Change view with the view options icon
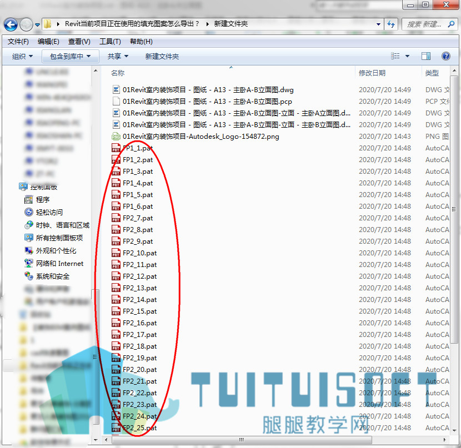 395,56
